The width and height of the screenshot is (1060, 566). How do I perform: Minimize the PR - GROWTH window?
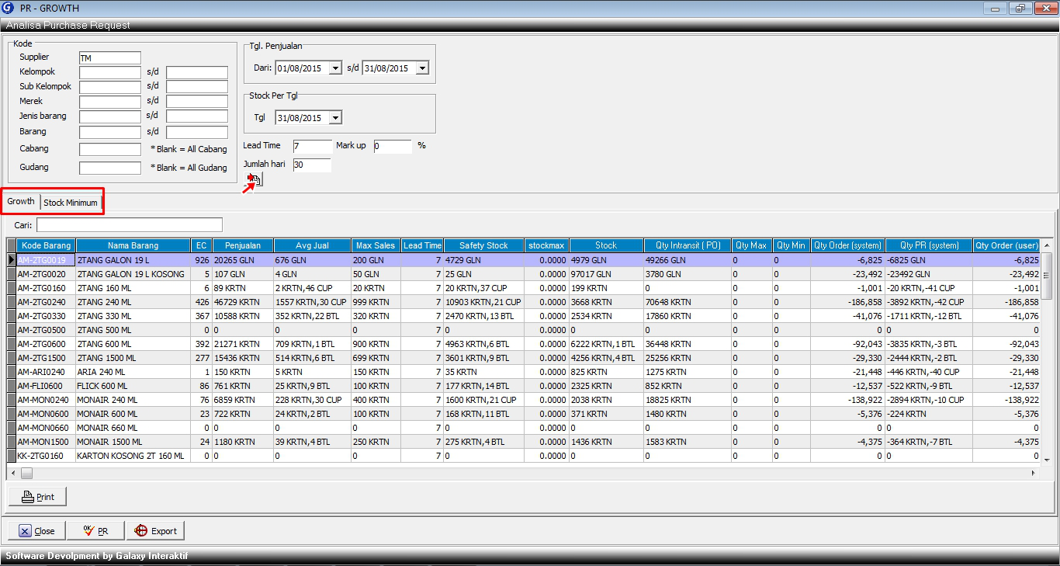pyautogui.click(x=996, y=9)
